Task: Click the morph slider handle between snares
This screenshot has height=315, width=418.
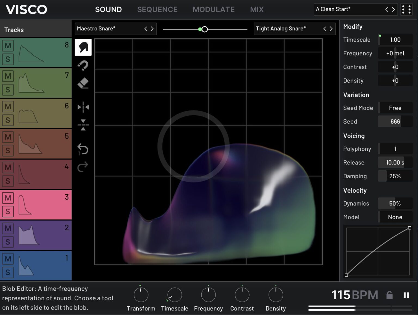Action: tap(205, 29)
